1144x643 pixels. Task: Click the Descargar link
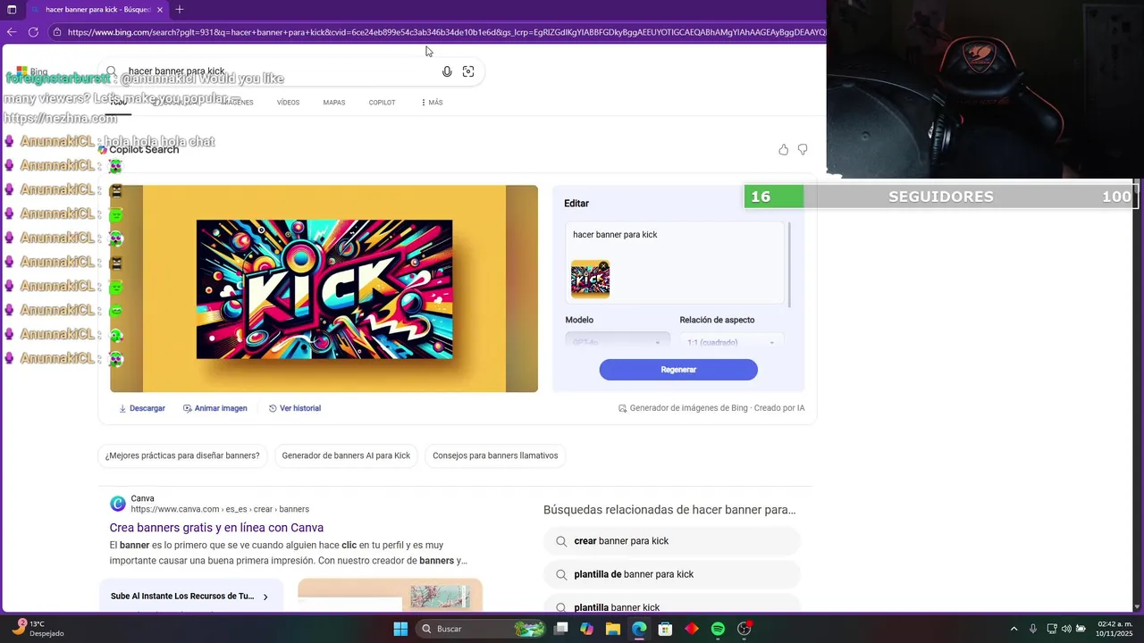point(142,408)
